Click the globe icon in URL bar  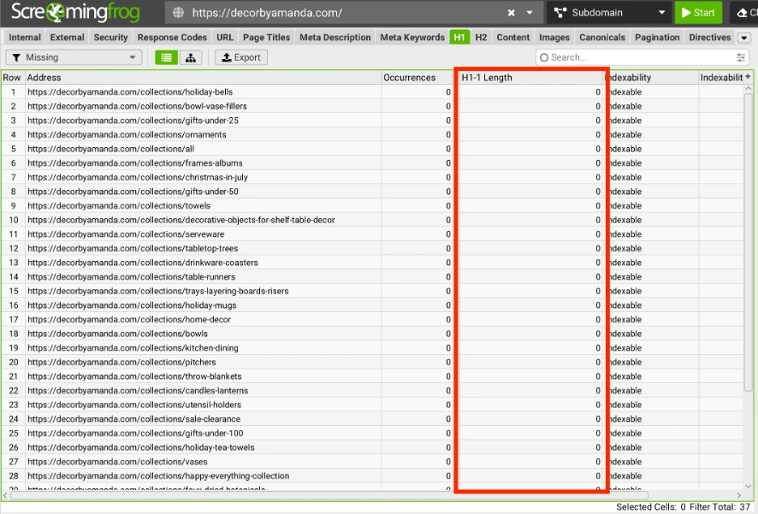pyautogui.click(x=178, y=13)
